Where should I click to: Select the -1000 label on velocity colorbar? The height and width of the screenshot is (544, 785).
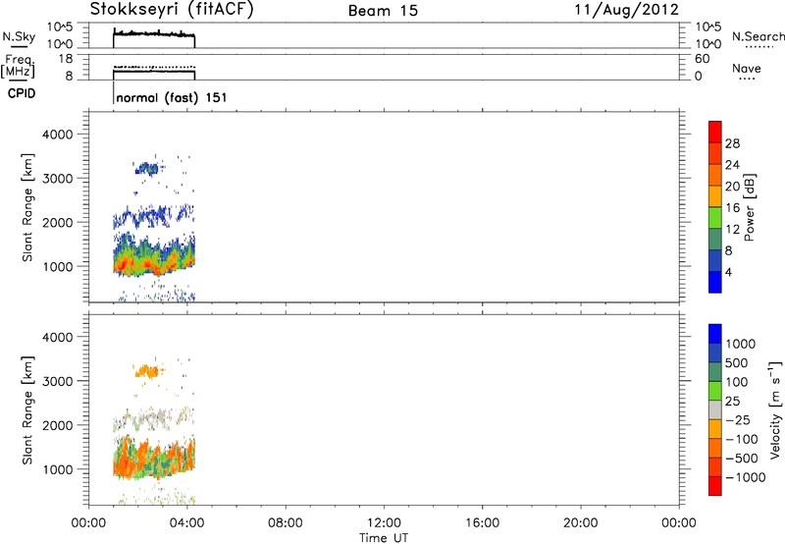(x=746, y=477)
